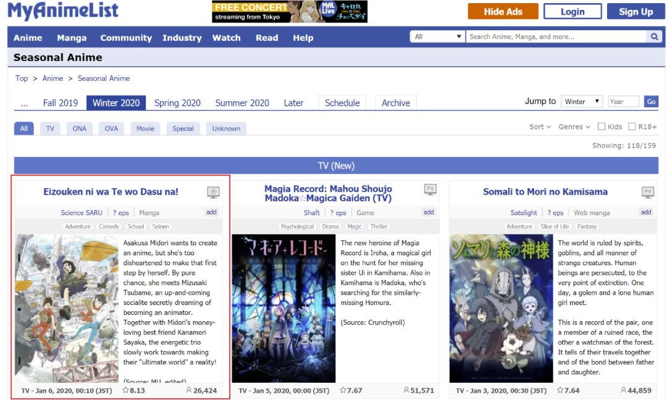Image resolution: width=667 pixels, height=402 pixels.
Task: Open the Manga menu
Action: click(72, 38)
